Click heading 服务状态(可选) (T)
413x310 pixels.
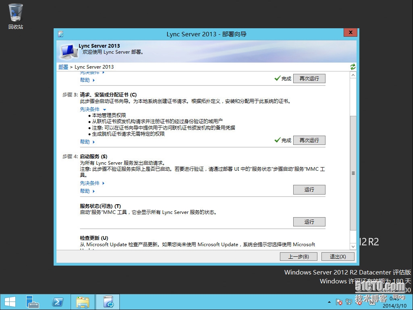100,206
